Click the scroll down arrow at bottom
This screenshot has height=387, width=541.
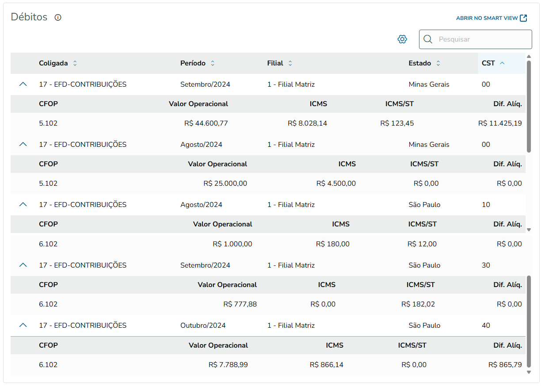pyautogui.click(x=529, y=372)
